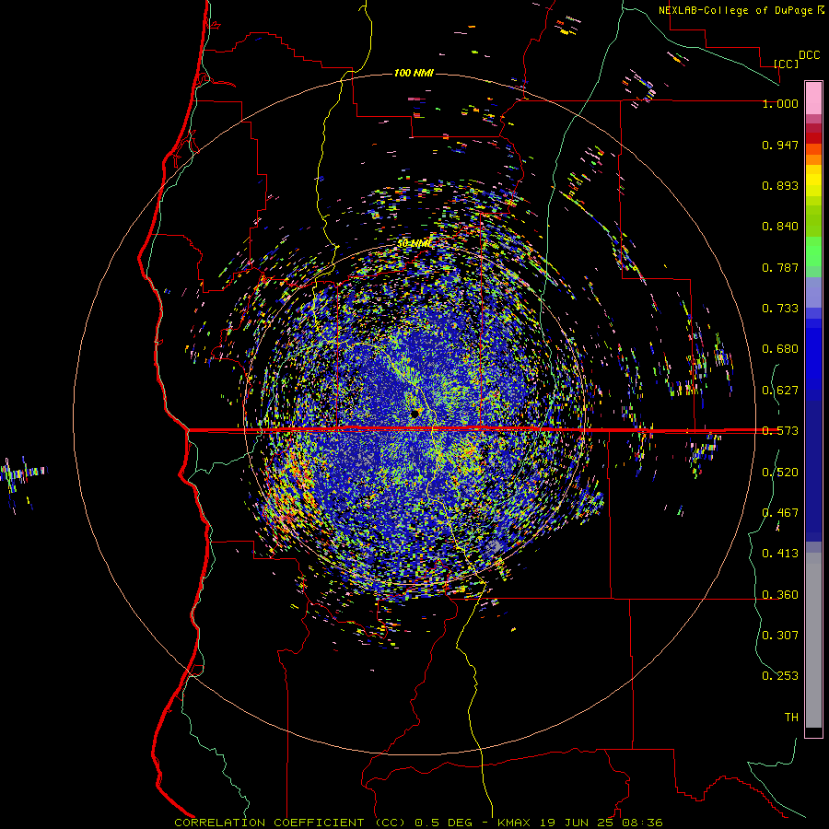Select the 0.253 color scale value
The width and height of the screenshot is (829, 829).
tap(780, 676)
